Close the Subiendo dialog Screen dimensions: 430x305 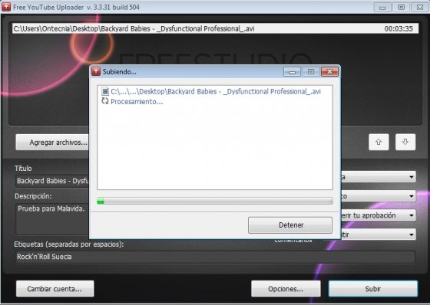(x=329, y=72)
